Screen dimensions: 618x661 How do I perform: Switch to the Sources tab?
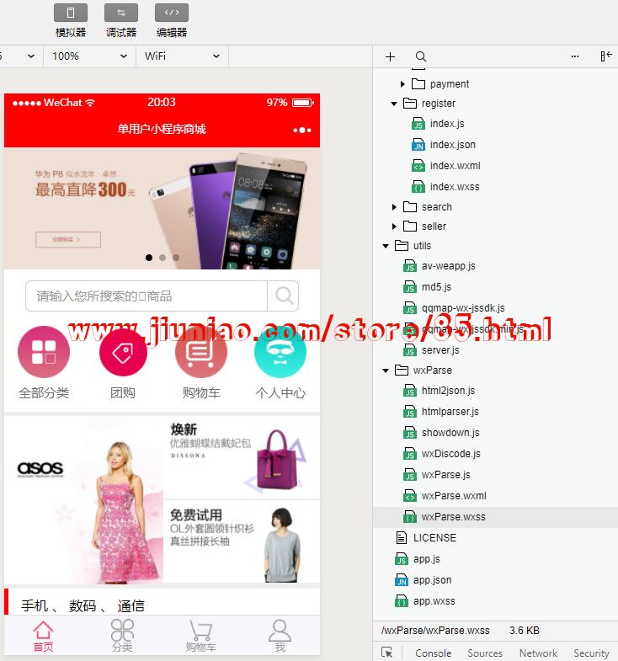485,653
